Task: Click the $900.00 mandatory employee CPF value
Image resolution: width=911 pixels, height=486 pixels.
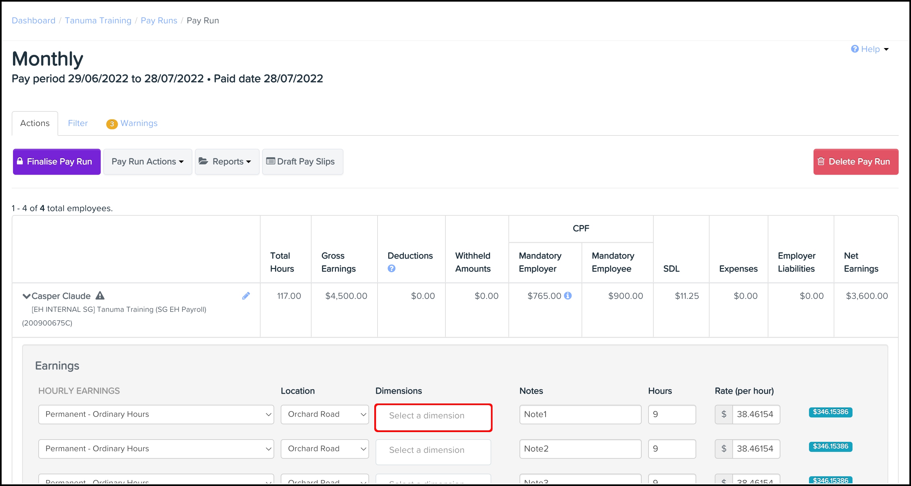Action: [x=626, y=296]
